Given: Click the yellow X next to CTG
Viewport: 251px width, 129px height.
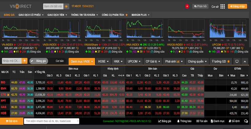Looking at the screenshot, I should click(8, 95).
